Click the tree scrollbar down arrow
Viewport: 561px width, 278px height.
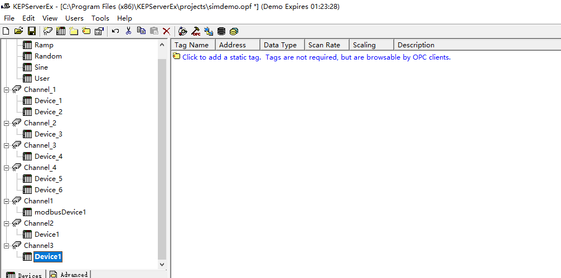click(x=162, y=265)
